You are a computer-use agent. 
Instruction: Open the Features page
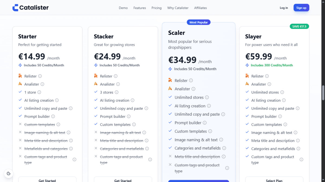pos(139,8)
